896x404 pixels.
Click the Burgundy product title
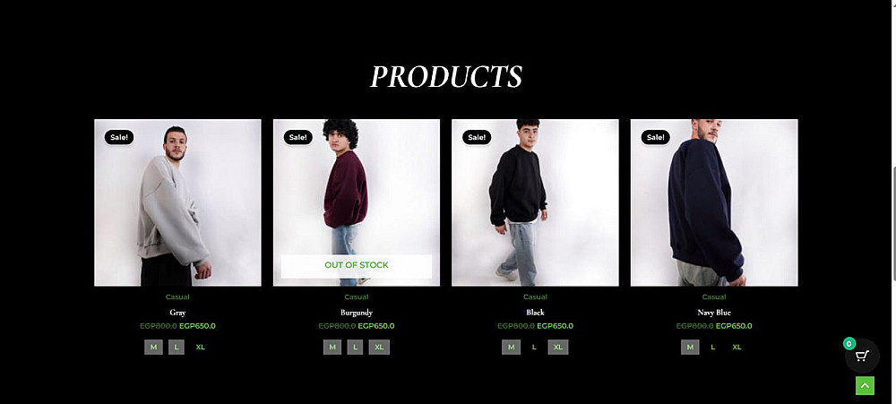[357, 312]
